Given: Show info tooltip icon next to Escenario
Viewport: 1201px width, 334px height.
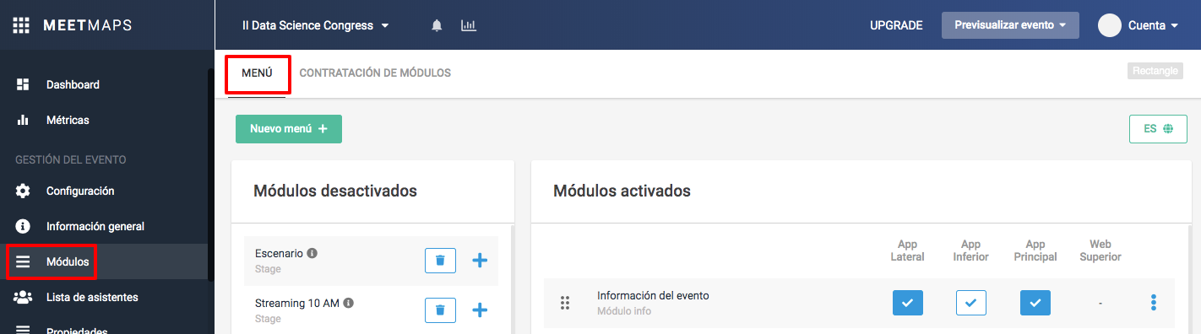Looking at the screenshot, I should point(312,253).
